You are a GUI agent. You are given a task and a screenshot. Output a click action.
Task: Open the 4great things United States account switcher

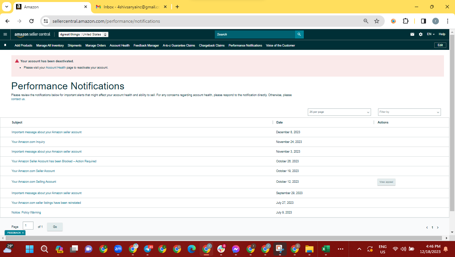[83, 34]
